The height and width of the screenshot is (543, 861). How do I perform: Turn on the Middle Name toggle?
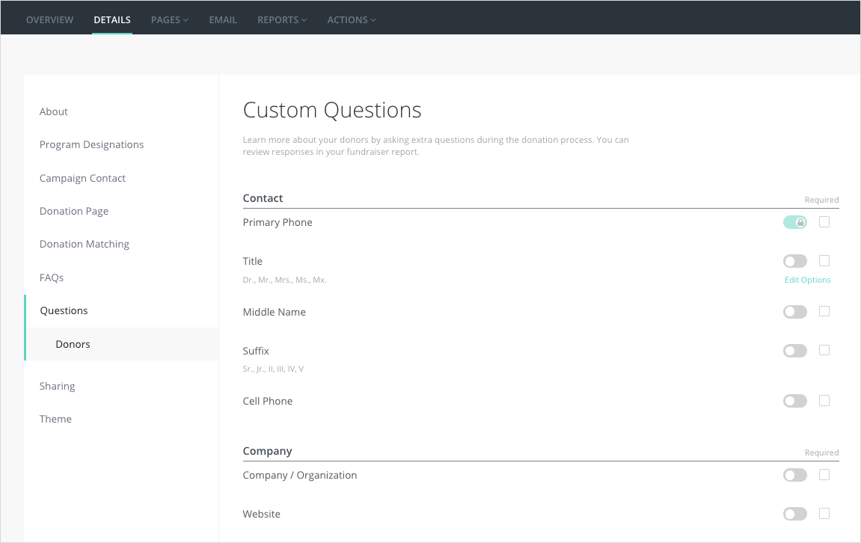coord(794,312)
